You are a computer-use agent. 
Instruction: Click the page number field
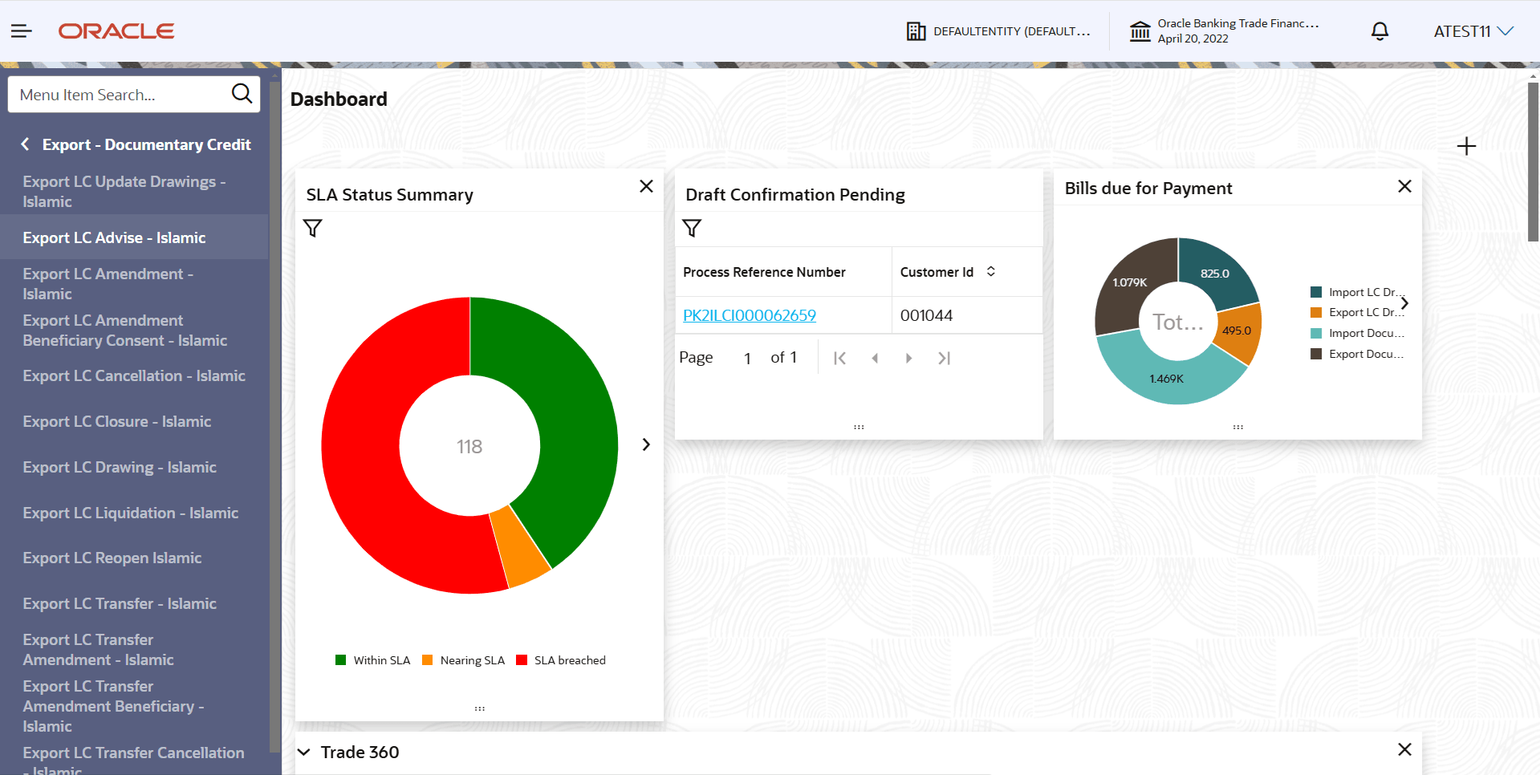[747, 358]
